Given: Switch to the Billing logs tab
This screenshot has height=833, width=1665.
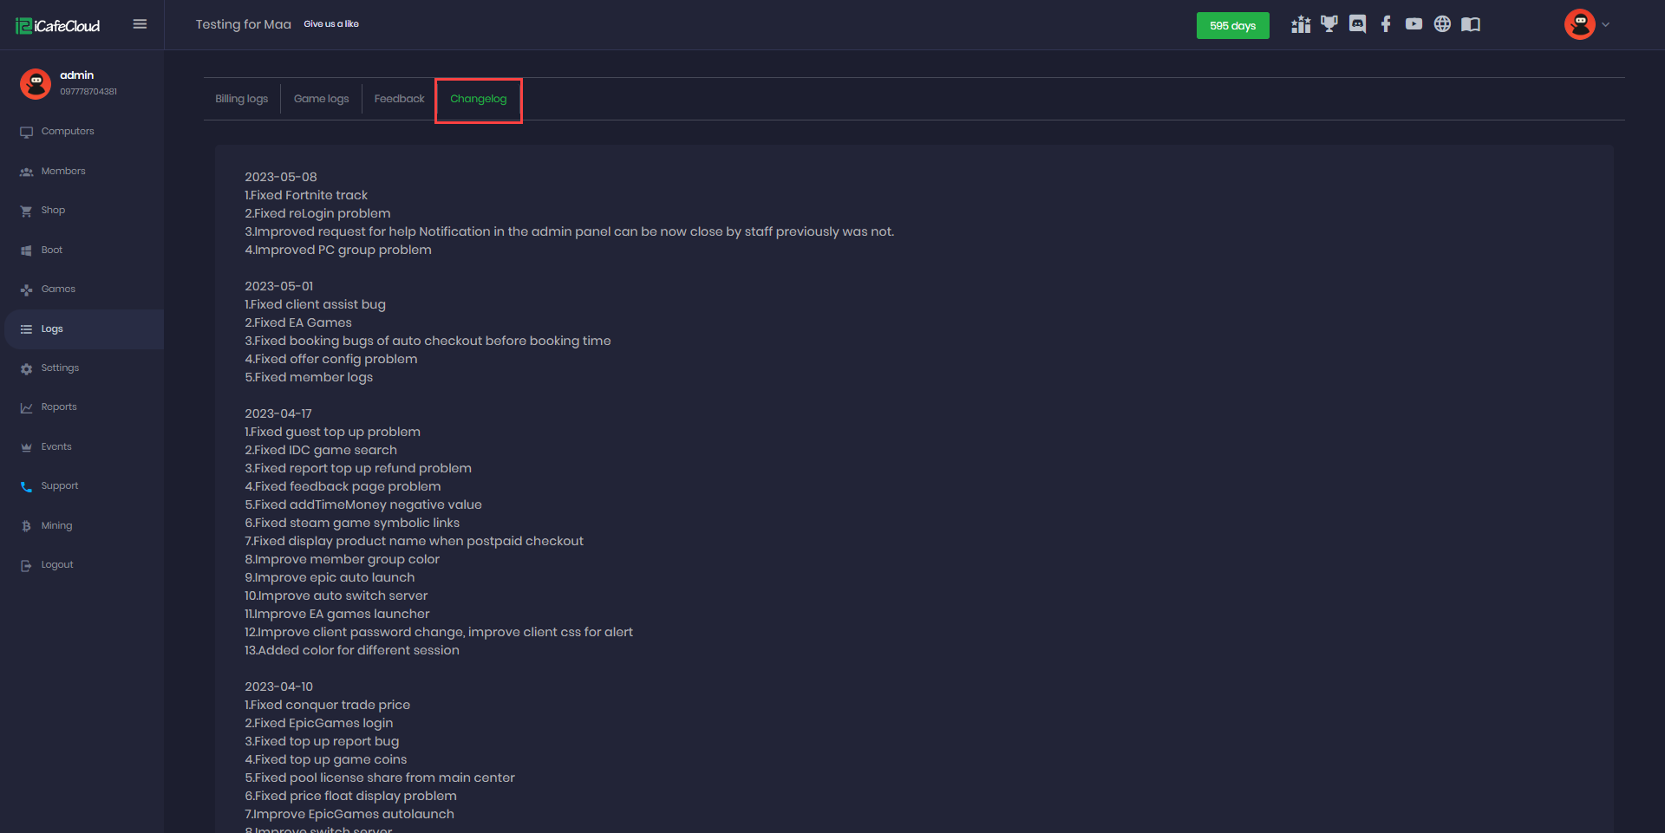Looking at the screenshot, I should (242, 99).
